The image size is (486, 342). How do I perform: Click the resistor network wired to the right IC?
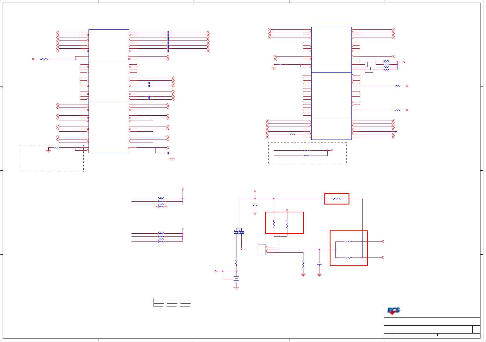[386, 66]
